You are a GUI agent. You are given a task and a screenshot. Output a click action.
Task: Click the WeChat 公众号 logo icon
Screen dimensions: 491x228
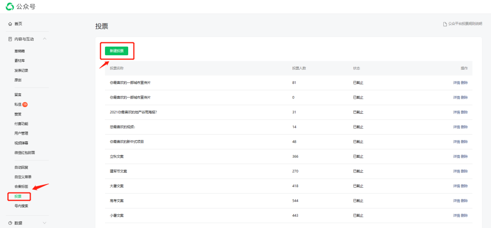tap(10, 6)
